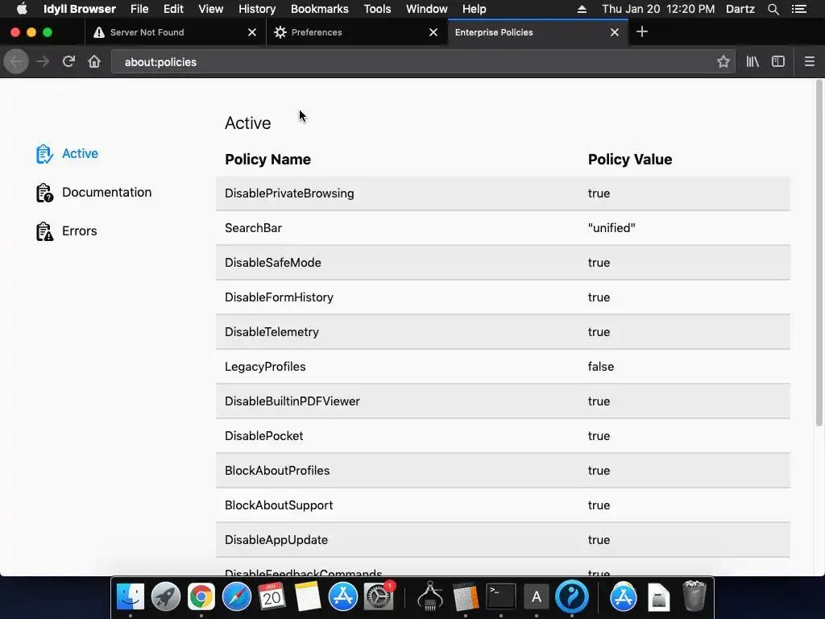
Task: Reload the current page
Action: (x=68, y=61)
